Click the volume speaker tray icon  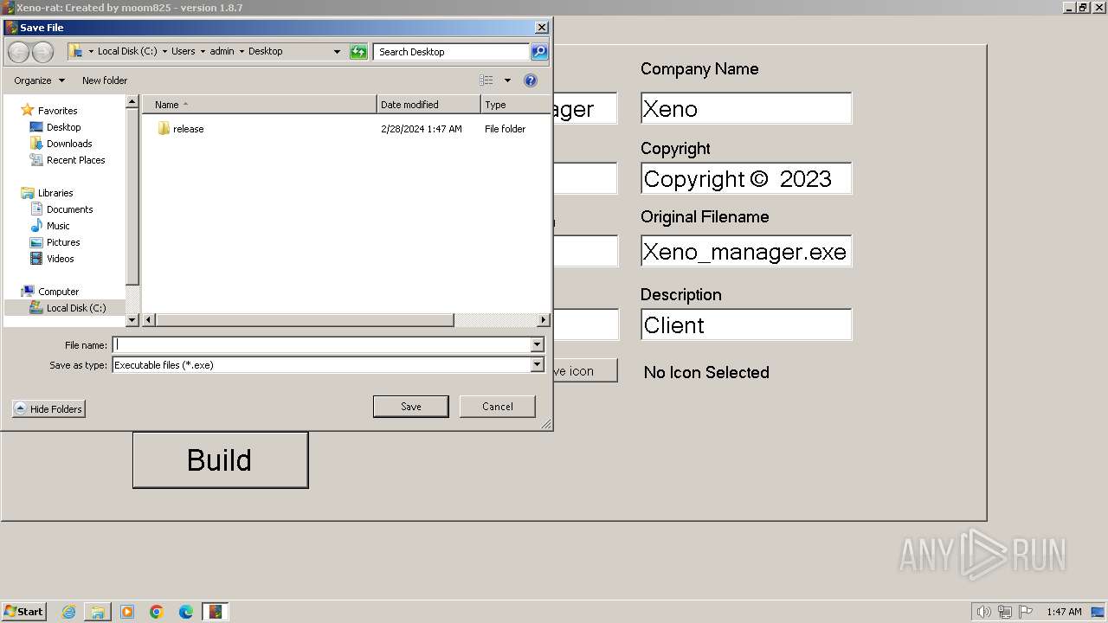(984, 612)
